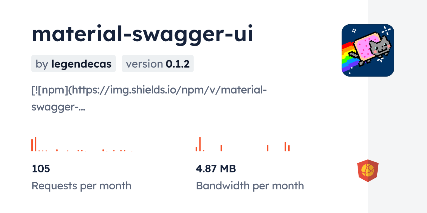Click the rightmost bar in the bandwidth chart
427x213 pixels.
(x=289, y=148)
